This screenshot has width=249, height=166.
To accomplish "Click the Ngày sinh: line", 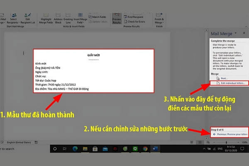I will point(41,72).
